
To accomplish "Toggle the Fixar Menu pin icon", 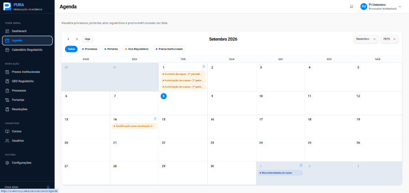I will (48, 187).
